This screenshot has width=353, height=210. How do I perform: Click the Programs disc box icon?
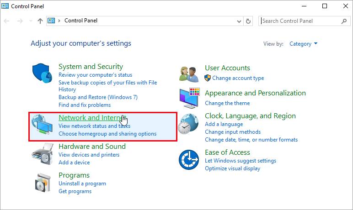coord(43,183)
